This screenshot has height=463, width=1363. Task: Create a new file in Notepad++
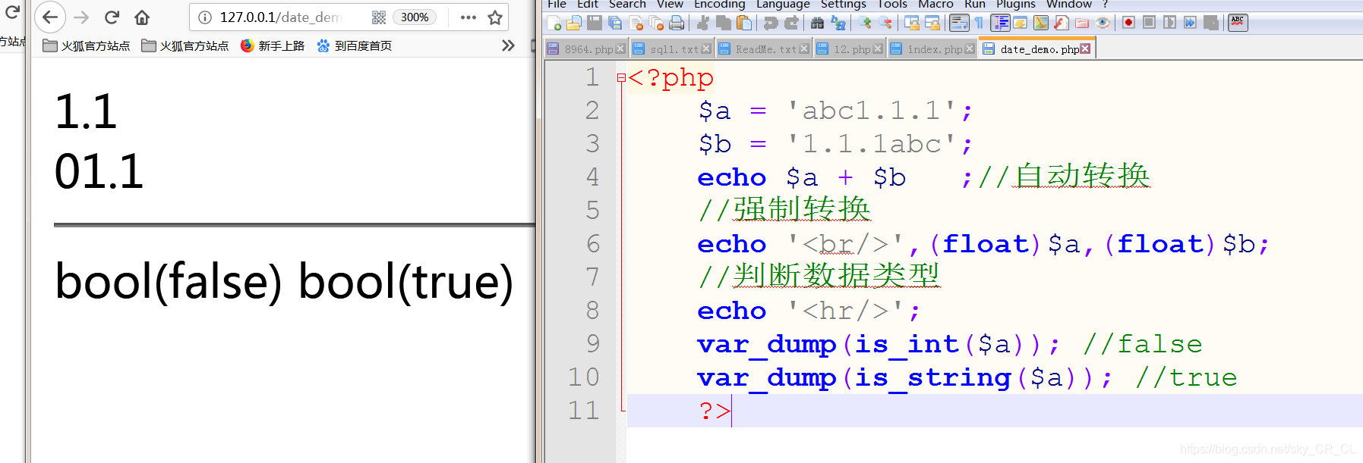554,23
